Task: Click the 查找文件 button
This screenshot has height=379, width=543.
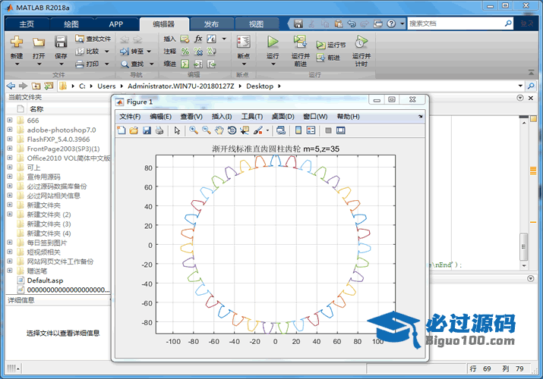Action: pyautogui.click(x=93, y=39)
